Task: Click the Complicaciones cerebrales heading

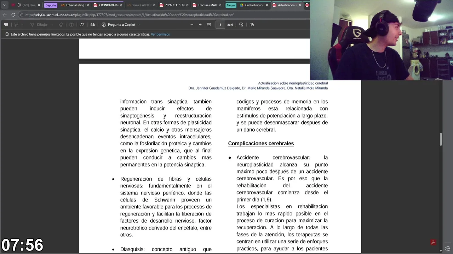Action: point(261,144)
